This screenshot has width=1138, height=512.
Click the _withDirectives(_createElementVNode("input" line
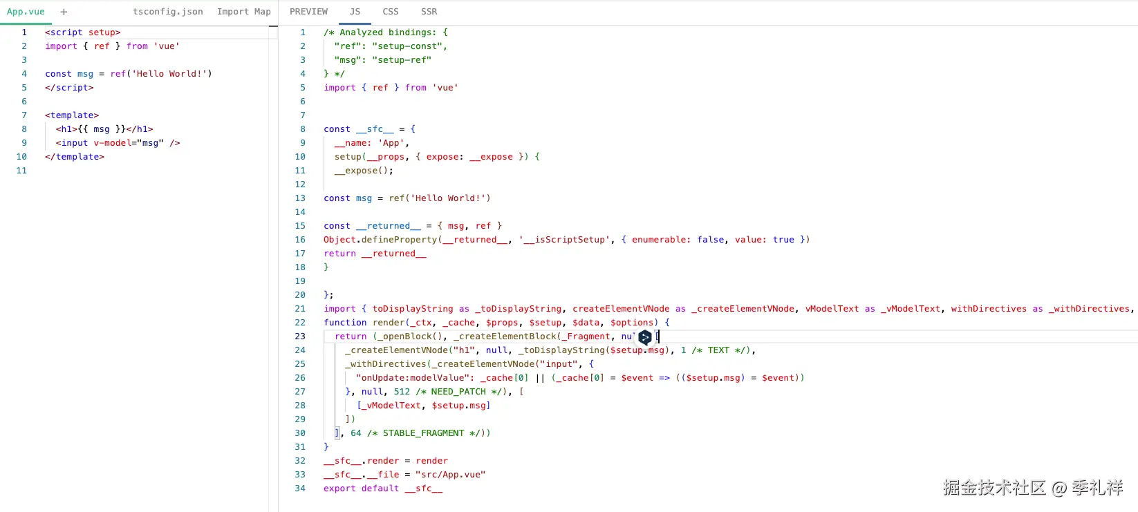coord(469,364)
